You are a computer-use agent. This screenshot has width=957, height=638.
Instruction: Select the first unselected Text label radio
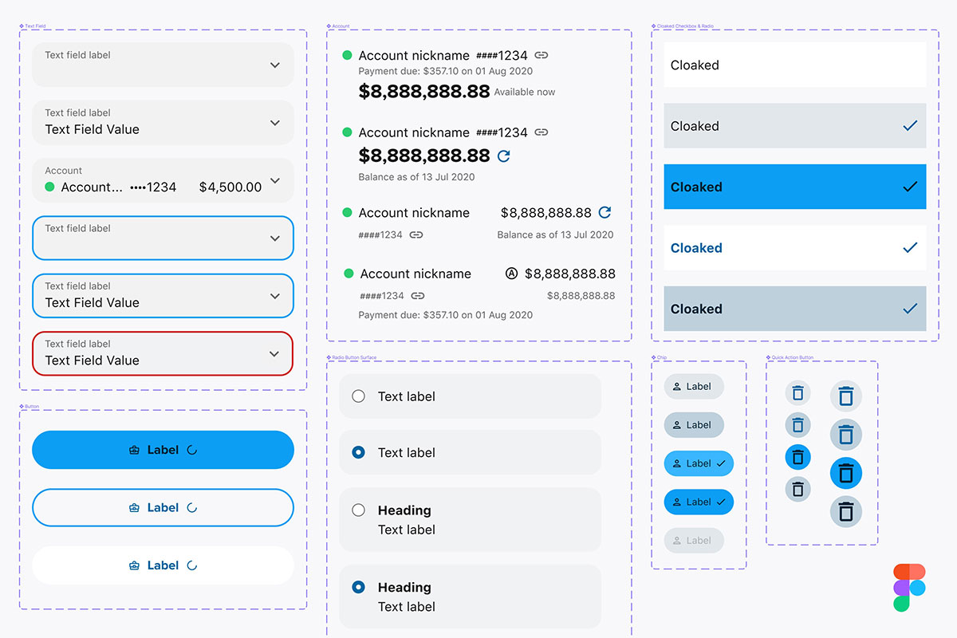click(359, 396)
